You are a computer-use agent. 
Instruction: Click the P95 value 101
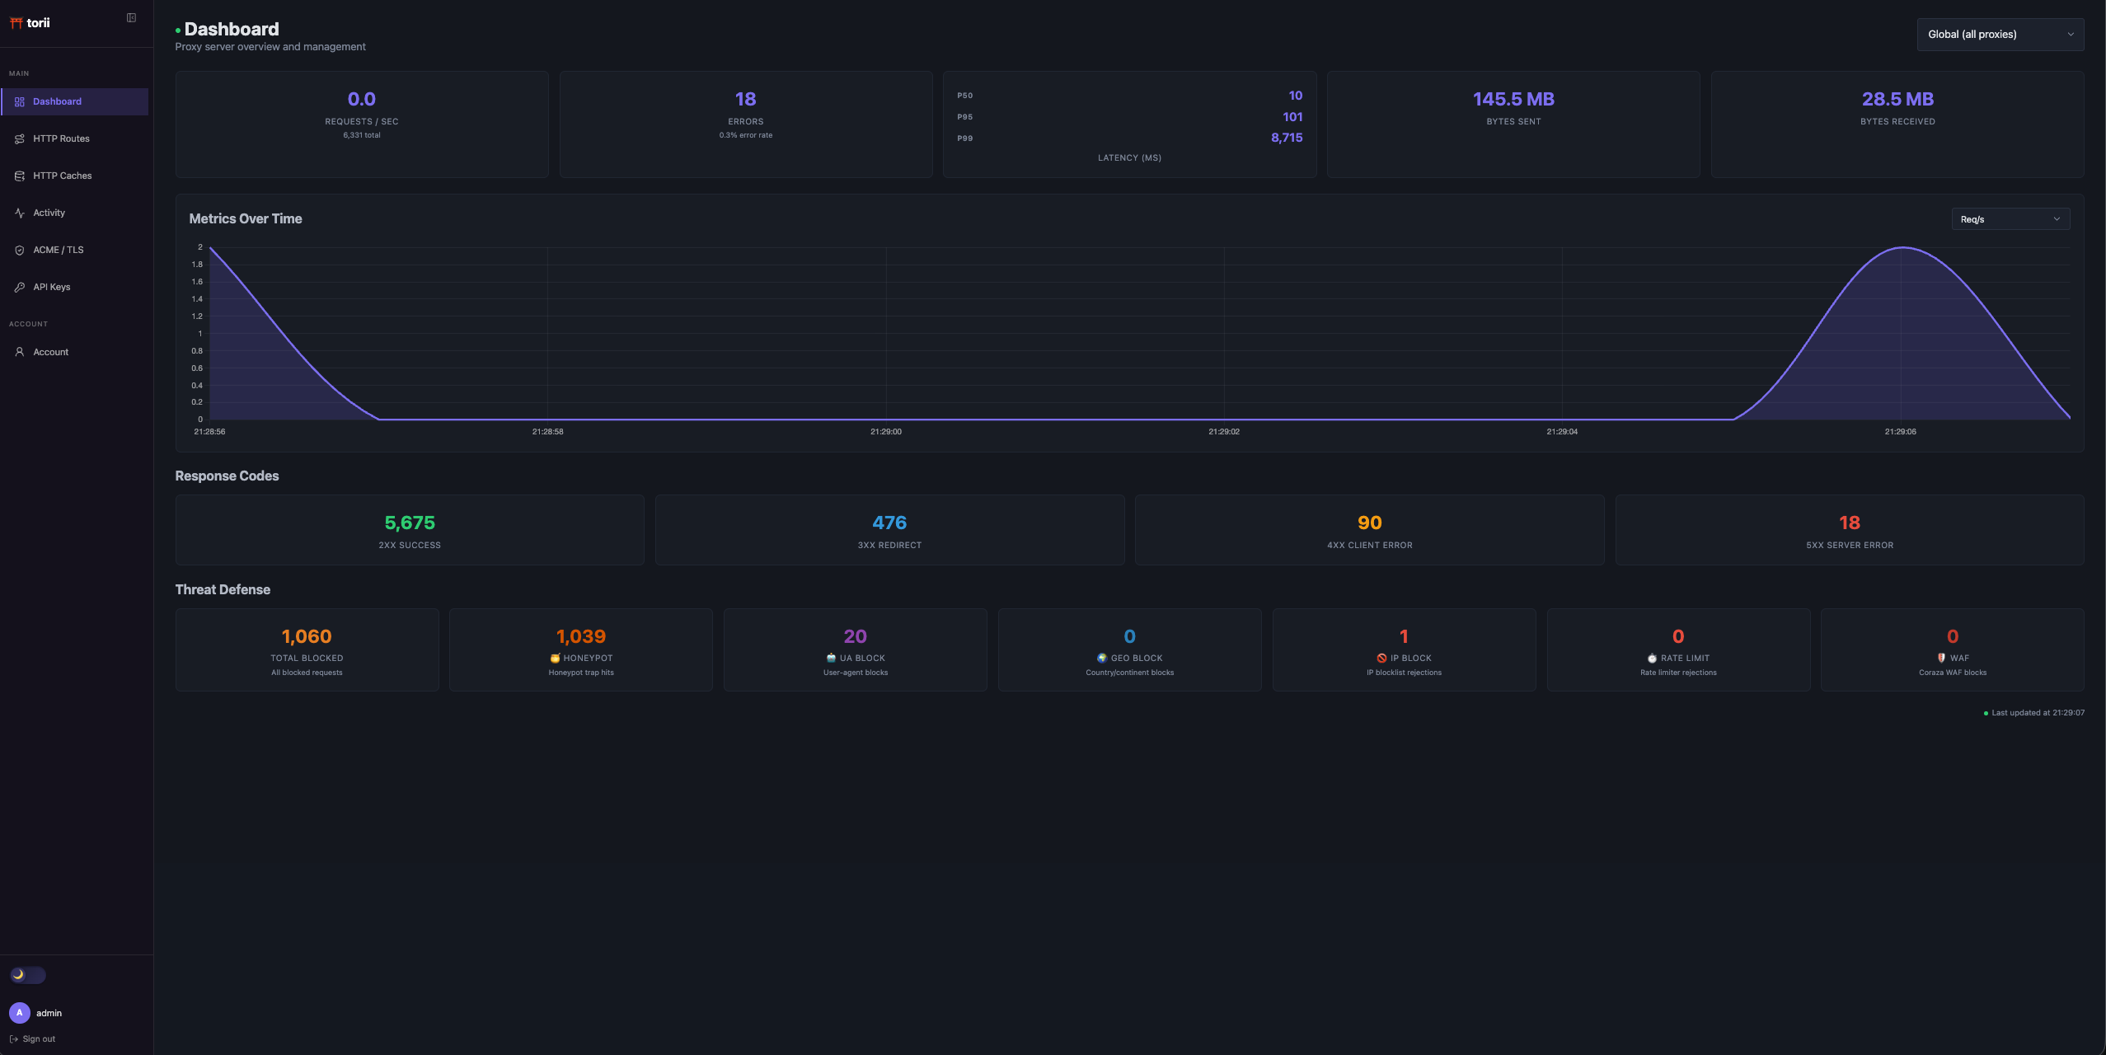(x=1292, y=117)
